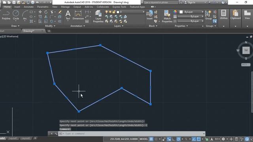The width and height of the screenshot is (253, 142).
Task: Activate the Copy tool in Modify
Action: 40,17
